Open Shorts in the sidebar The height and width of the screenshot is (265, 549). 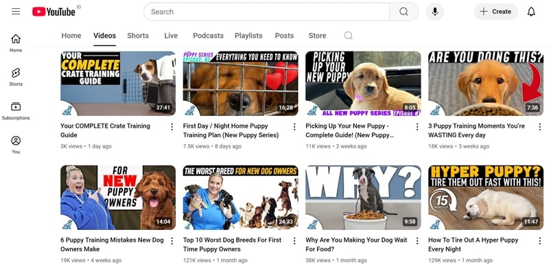pyautogui.click(x=16, y=77)
